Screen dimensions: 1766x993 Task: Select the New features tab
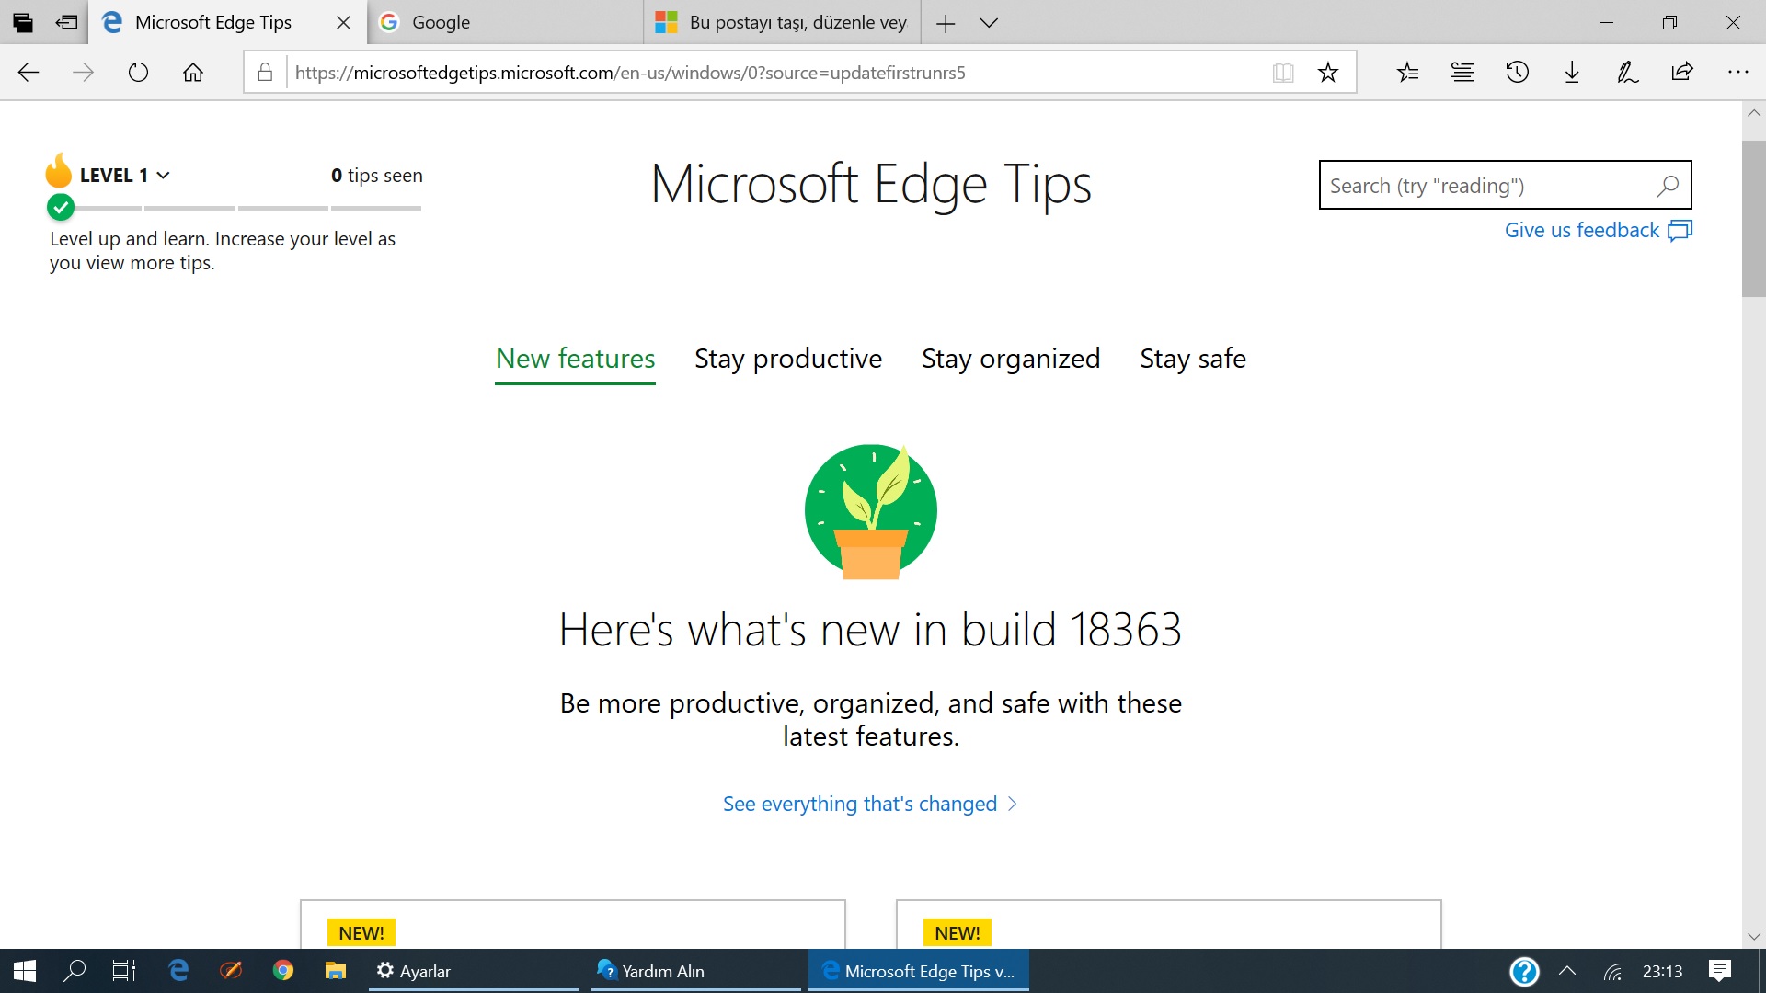pyautogui.click(x=575, y=359)
